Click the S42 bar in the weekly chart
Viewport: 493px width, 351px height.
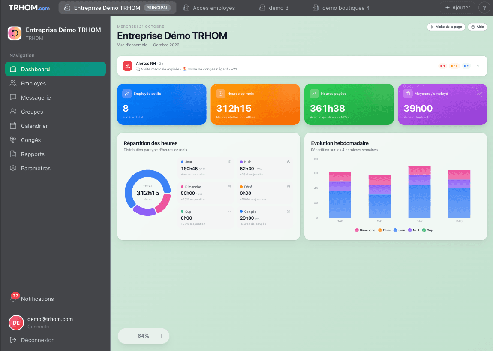coord(419,192)
